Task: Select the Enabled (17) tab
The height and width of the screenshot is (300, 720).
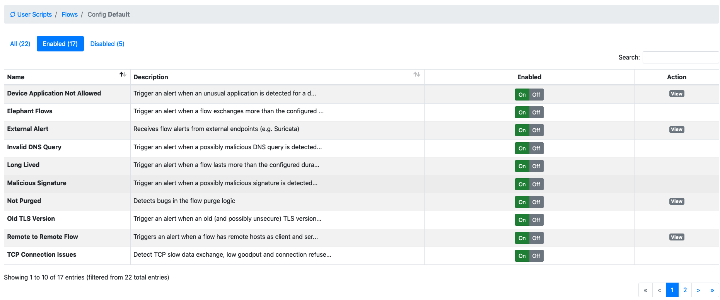Action: pyautogui.click(x=60, y=44)
